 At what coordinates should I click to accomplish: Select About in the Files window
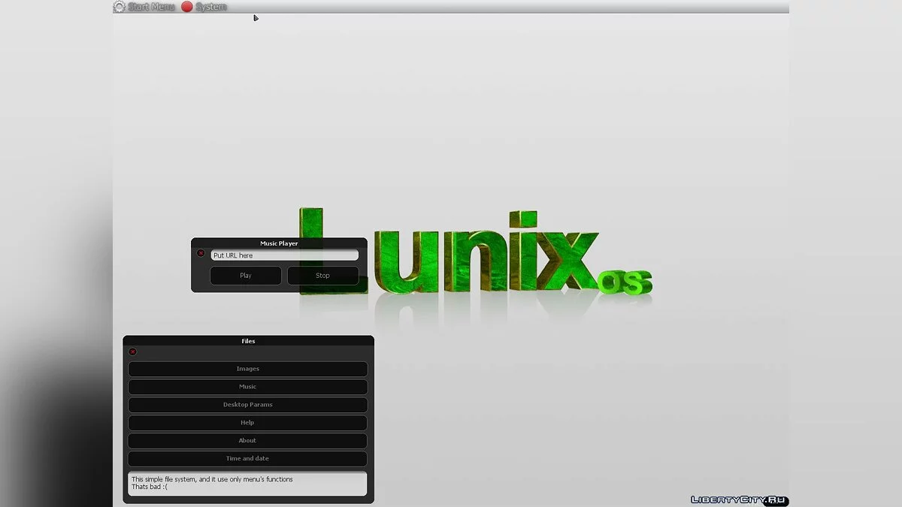coord(247,441)
